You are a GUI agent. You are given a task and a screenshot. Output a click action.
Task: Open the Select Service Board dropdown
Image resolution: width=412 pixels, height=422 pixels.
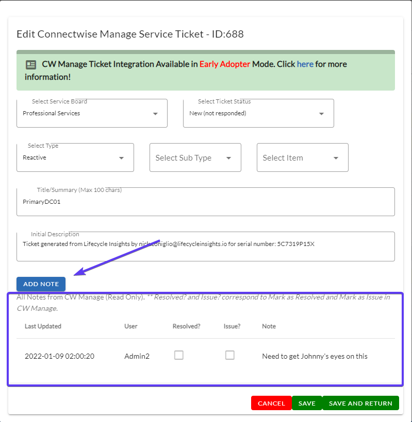(x=92, y=113)
